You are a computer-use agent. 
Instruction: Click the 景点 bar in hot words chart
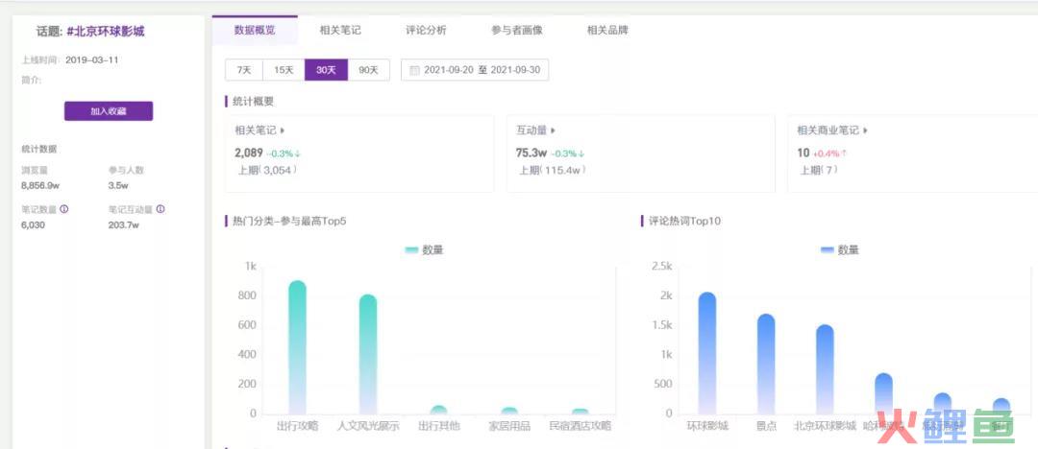(x=766, y=365)
